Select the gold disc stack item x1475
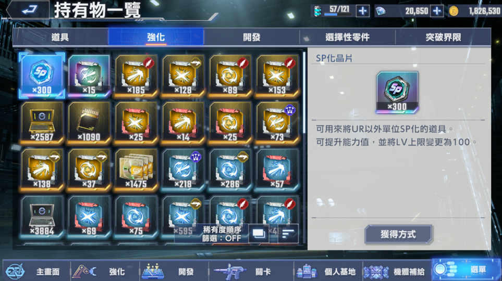Image resolution: width=502 pixels, height=281 pixels. coord(136,170)
